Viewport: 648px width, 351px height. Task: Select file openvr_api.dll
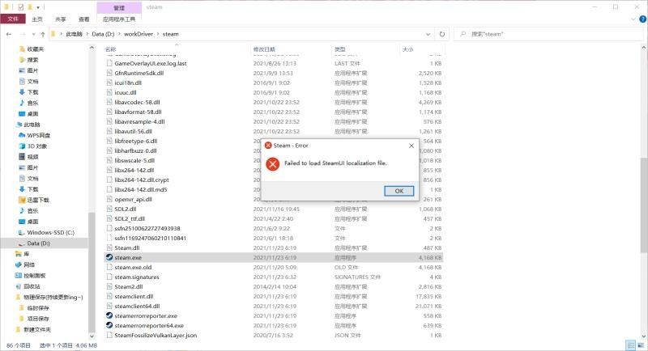(133, 199)
